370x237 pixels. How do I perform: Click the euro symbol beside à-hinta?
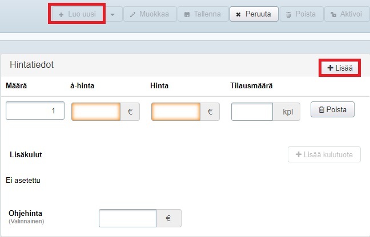130,112
